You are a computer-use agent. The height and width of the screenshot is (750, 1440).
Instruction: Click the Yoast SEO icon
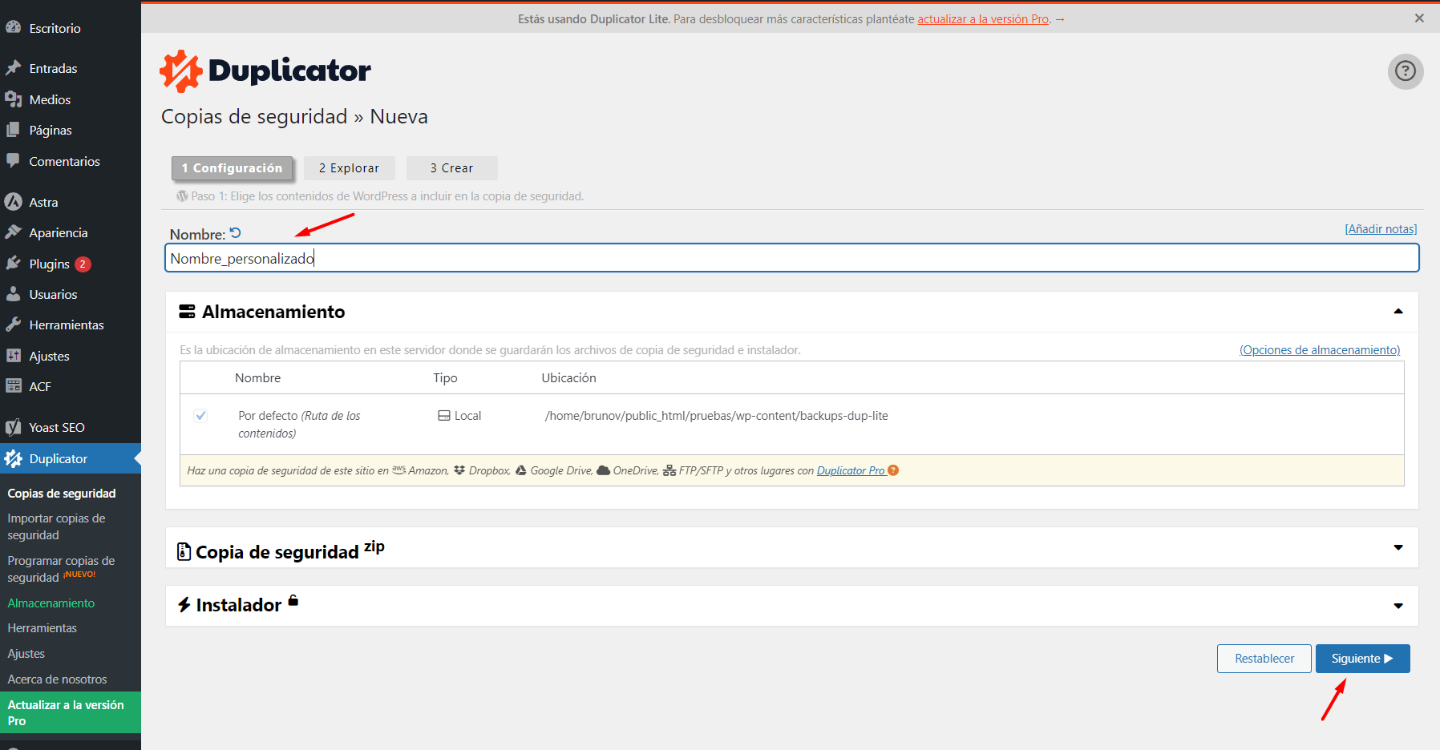pyautogui.click(x=13, y=427)
